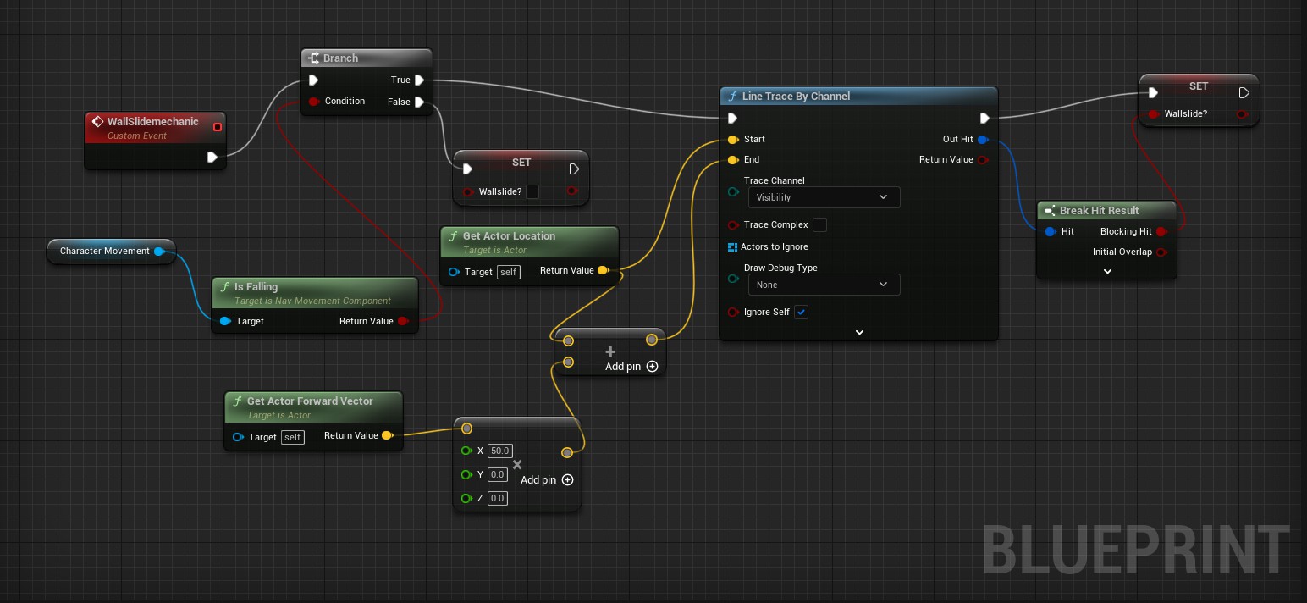Click the Out Hit output pin
Screen dimensions: 1307x603
[x=982, y=140]
